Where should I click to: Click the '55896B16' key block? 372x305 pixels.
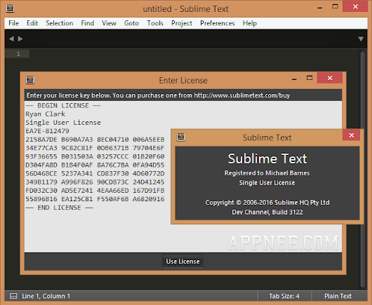click(x=41, y=199)
